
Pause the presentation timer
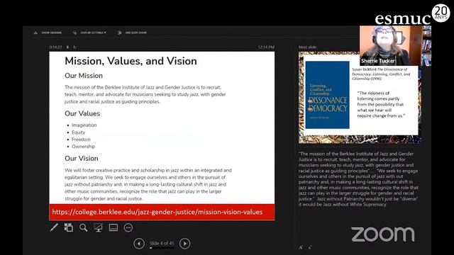pos(67,47)
